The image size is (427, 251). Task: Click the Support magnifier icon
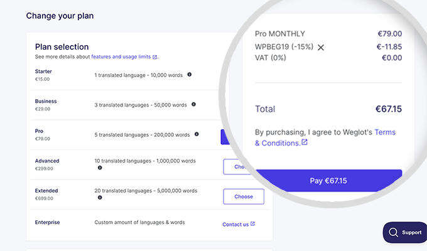393,232
